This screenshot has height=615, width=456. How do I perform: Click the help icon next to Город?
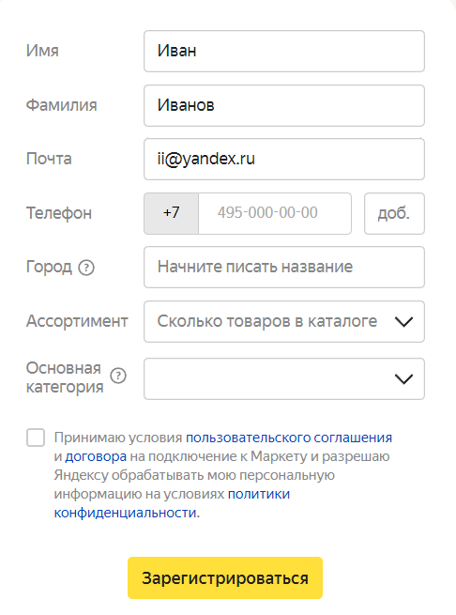[x=86, y=268]
